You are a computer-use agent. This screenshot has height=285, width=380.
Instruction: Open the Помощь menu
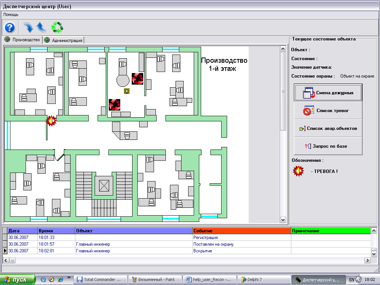(11, 14)
